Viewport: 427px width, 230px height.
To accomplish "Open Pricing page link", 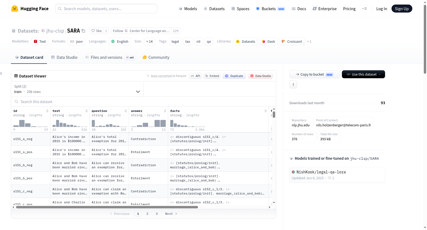I will point(349,9).
